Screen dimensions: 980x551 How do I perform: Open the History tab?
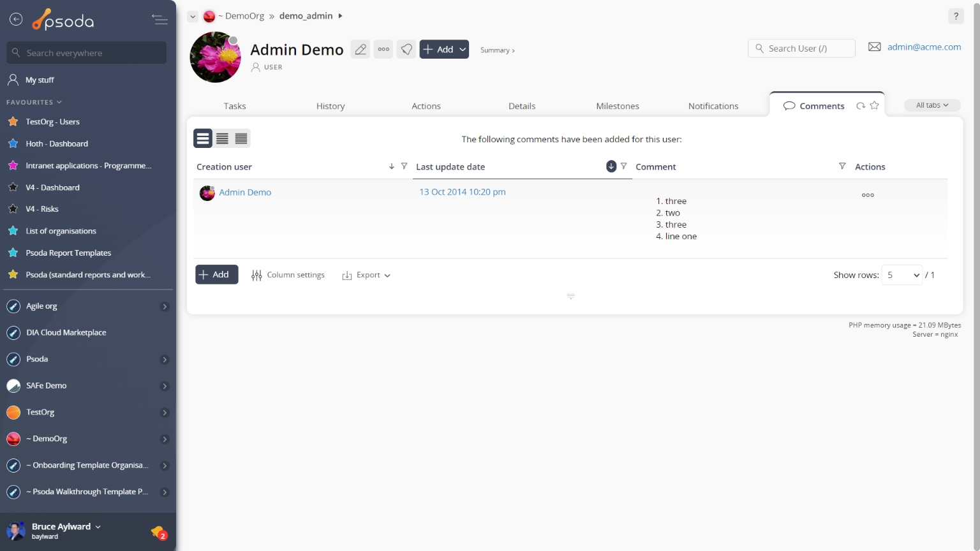[330, 106]
